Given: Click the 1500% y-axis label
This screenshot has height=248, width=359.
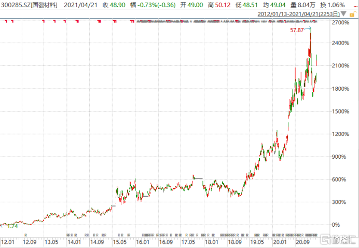Looking at the screenshot, I should tap(340, 112).
